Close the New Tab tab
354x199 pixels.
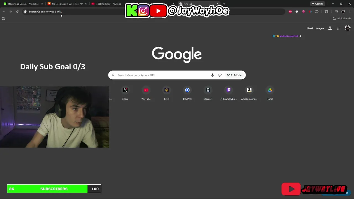[x=218, y=4]
